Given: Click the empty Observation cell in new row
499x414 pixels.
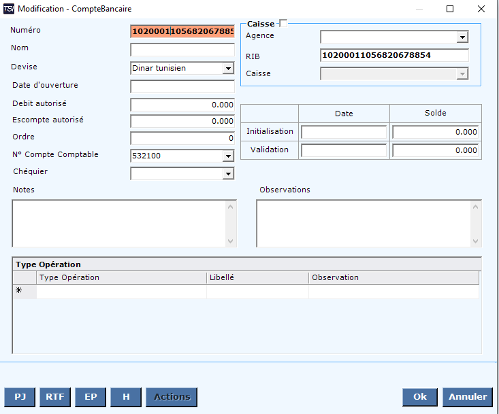Looking at the screenshot, I should (x=393, y=292).
